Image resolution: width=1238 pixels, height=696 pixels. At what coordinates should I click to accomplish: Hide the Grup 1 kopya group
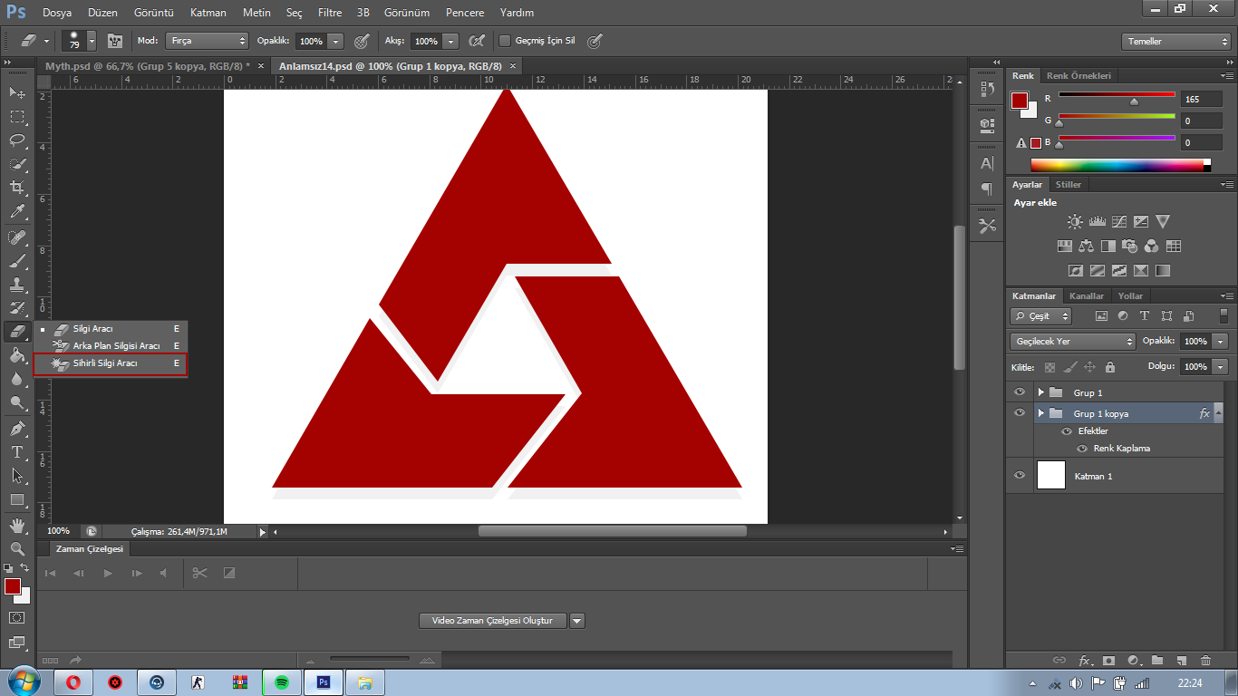[1020, 413]
